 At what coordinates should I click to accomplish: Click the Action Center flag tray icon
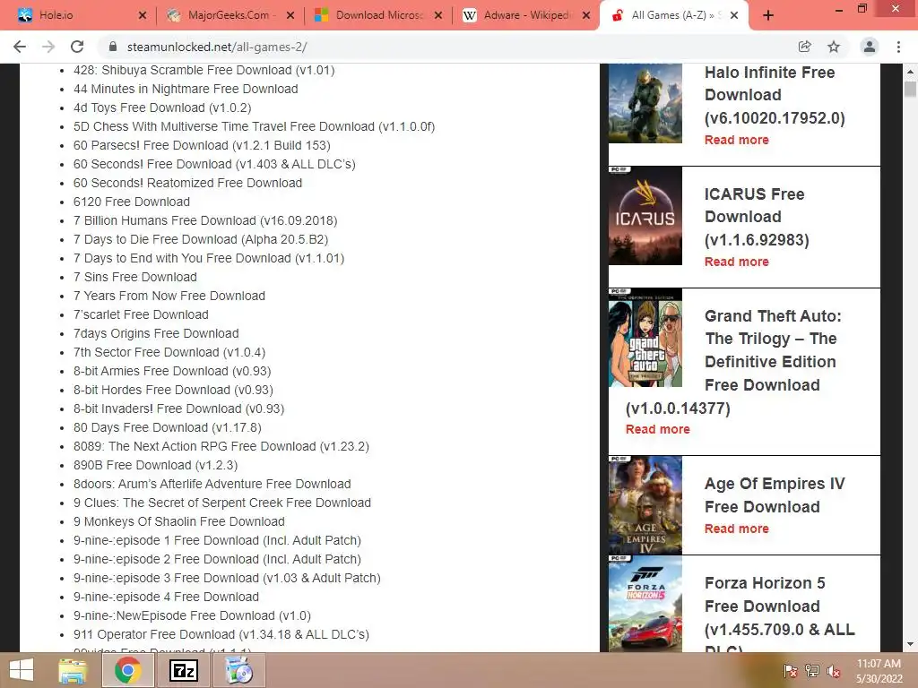pyautogui.click(x=790, y=671)
